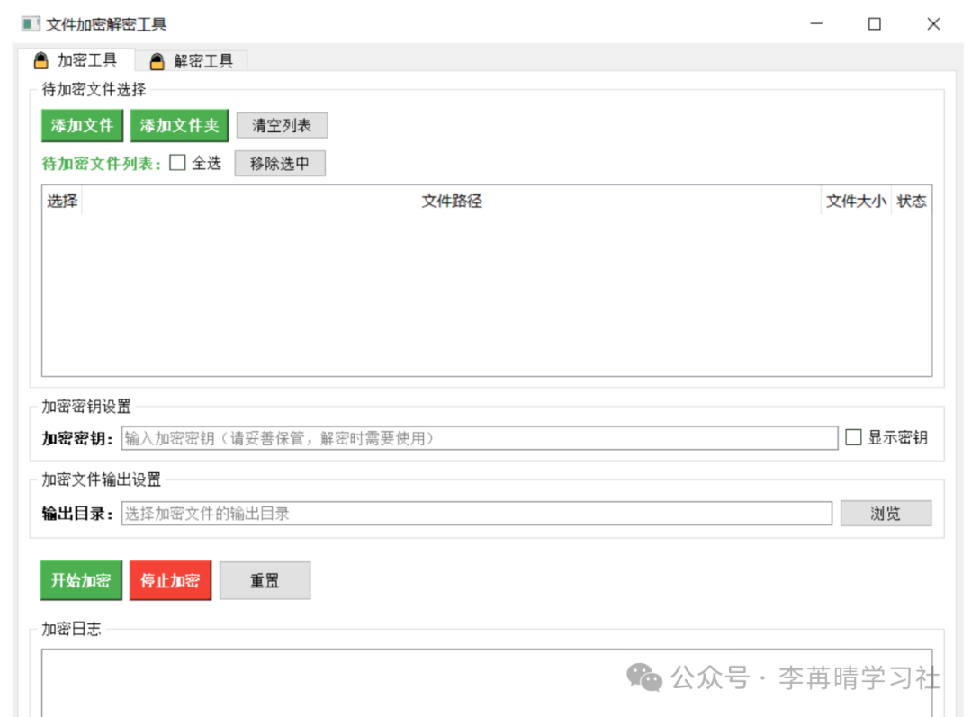Click the lock icon on the 加密工具 tab
This screenshot has width=972, height=717.
(x=40, y=61)
